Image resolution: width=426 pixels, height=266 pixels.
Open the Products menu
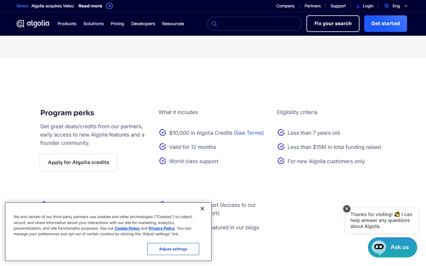[x=67, y=24]
